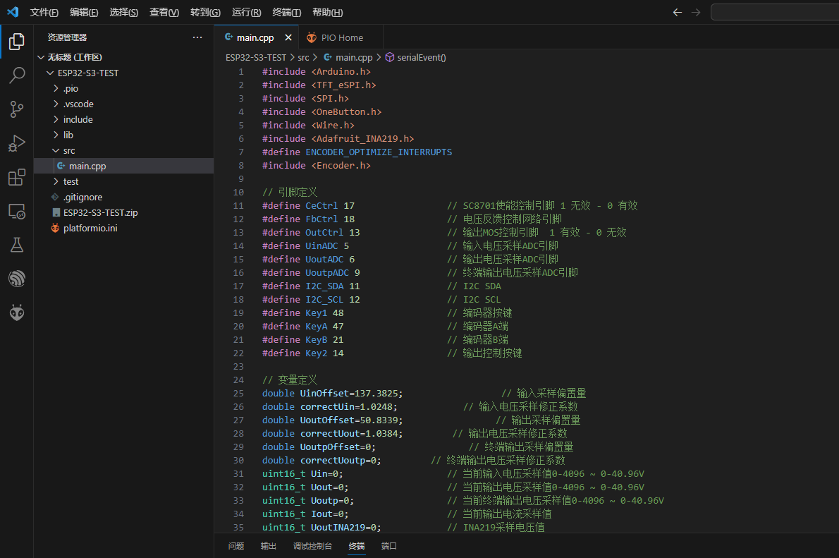
Task: Open .gitignore in the explorer
Action: tap(123, 197)
